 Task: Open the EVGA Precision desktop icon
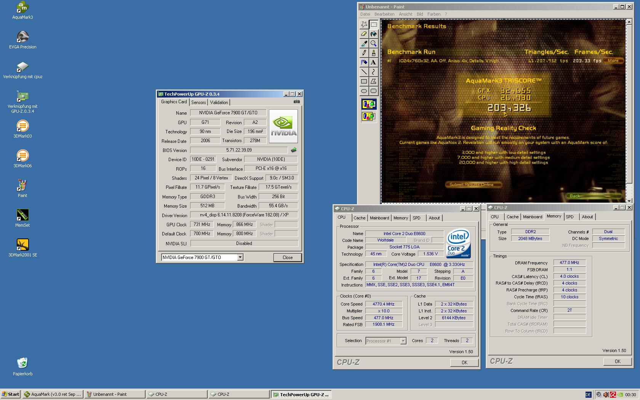22,40
